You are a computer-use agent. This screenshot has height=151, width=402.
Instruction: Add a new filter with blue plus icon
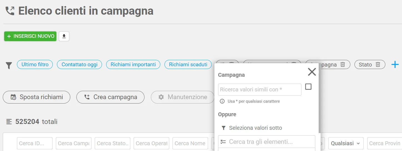tap(395, 65)
